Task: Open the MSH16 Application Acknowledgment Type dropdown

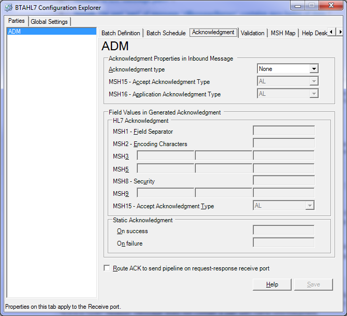Action: click(314, 94)
